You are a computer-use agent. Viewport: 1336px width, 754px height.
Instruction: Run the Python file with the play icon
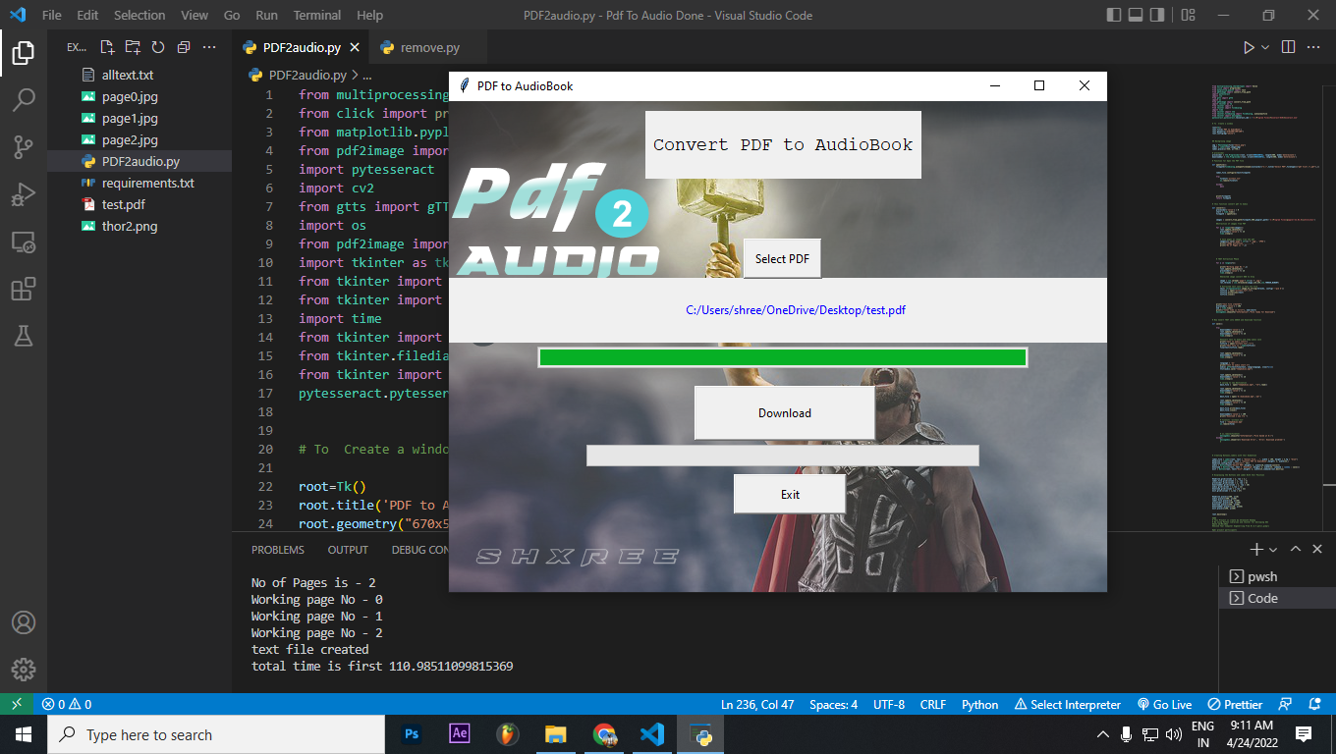click(x=1249, y=46)
